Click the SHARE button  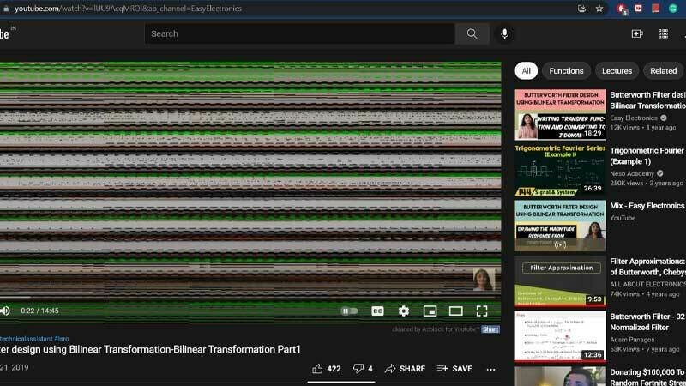point(405,369)
